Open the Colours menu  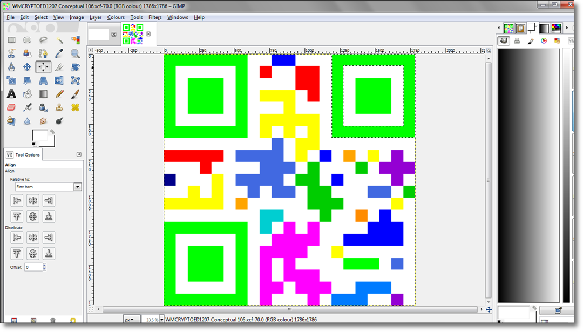[116, 17]
